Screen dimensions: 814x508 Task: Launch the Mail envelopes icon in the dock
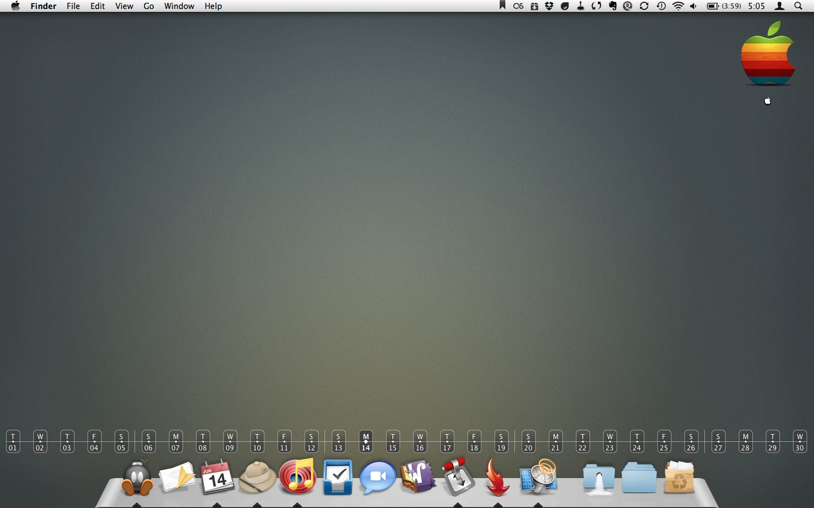pos(177,478)
